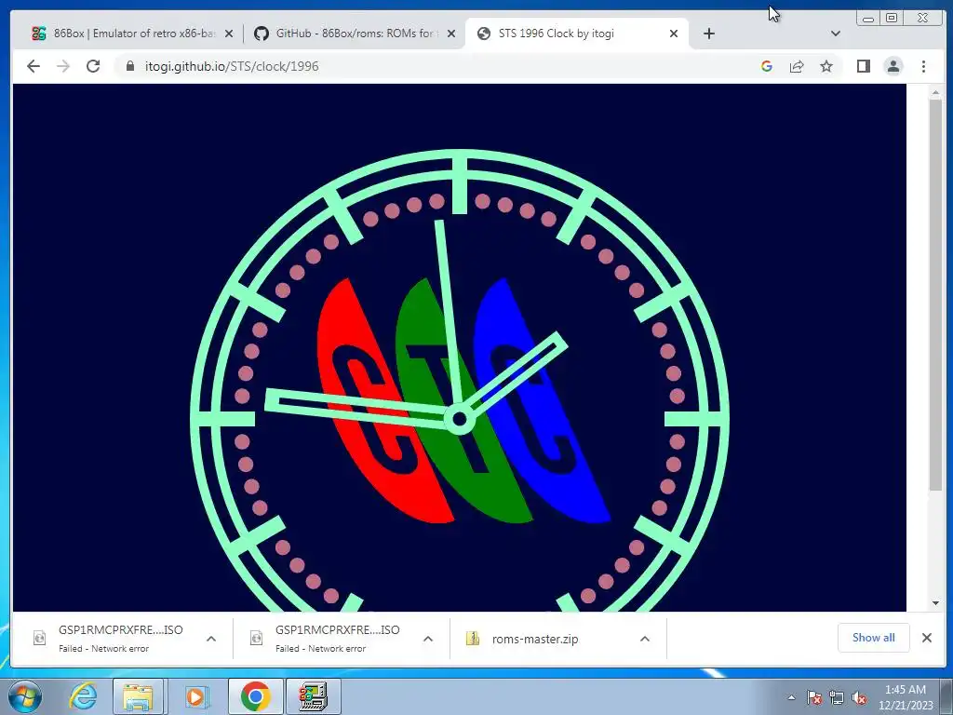Click the forward navigation arrow
Viewport: 953px width, 715px height.
coord(63,66)
